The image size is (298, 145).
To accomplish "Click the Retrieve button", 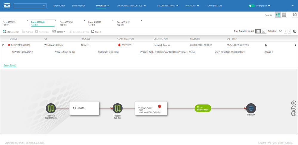I will (27, 32).
